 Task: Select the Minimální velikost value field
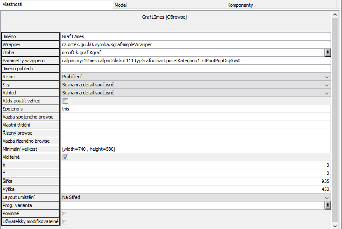click(x=194, y=149)
